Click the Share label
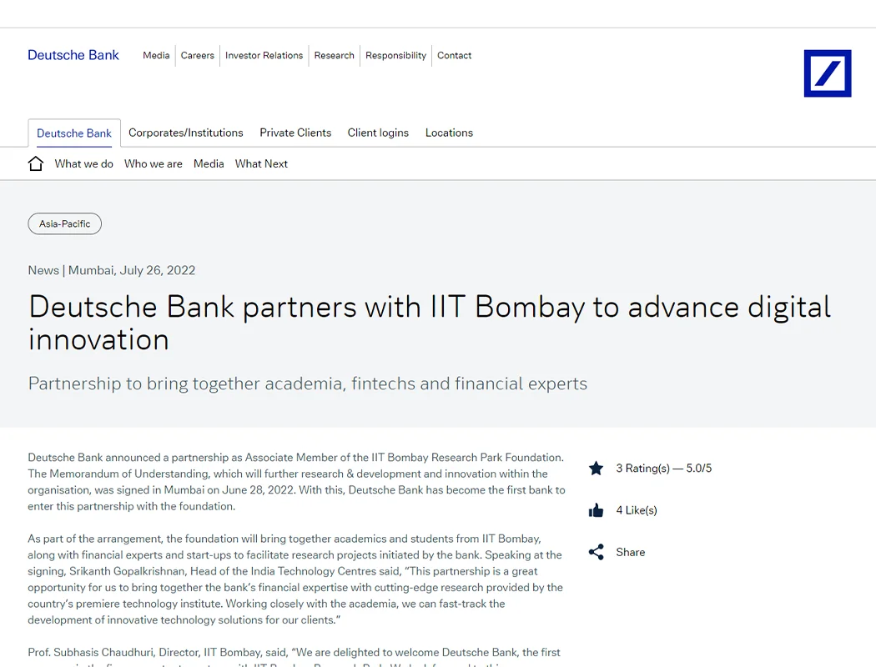 pos(630,552)
